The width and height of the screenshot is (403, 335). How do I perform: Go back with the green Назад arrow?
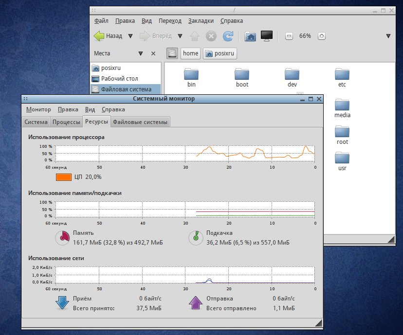click(x=108, y=36)
